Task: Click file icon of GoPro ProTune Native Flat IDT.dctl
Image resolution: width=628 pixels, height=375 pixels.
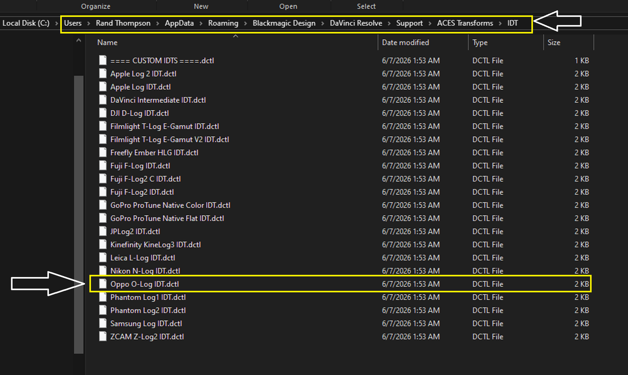Action: [x=103, y=218]
